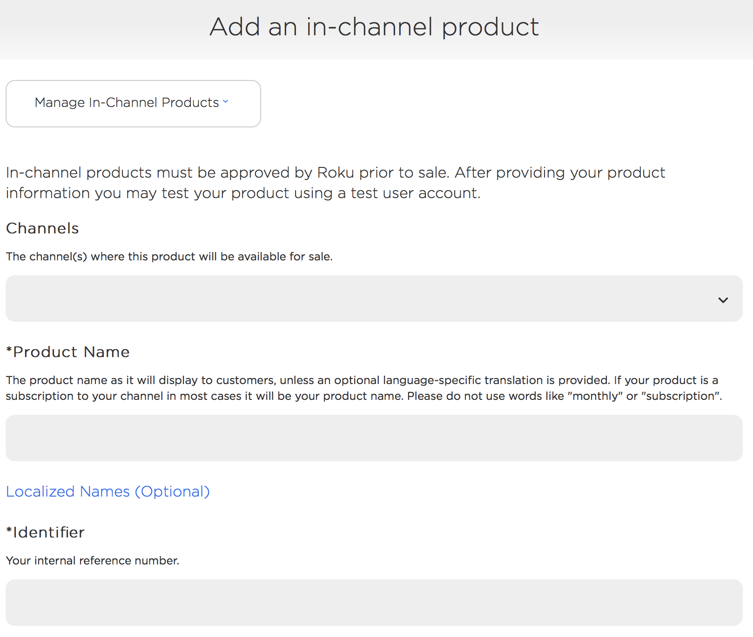Click the product name display description text
This screenshot has height=637, width=753.
point(364,388)
